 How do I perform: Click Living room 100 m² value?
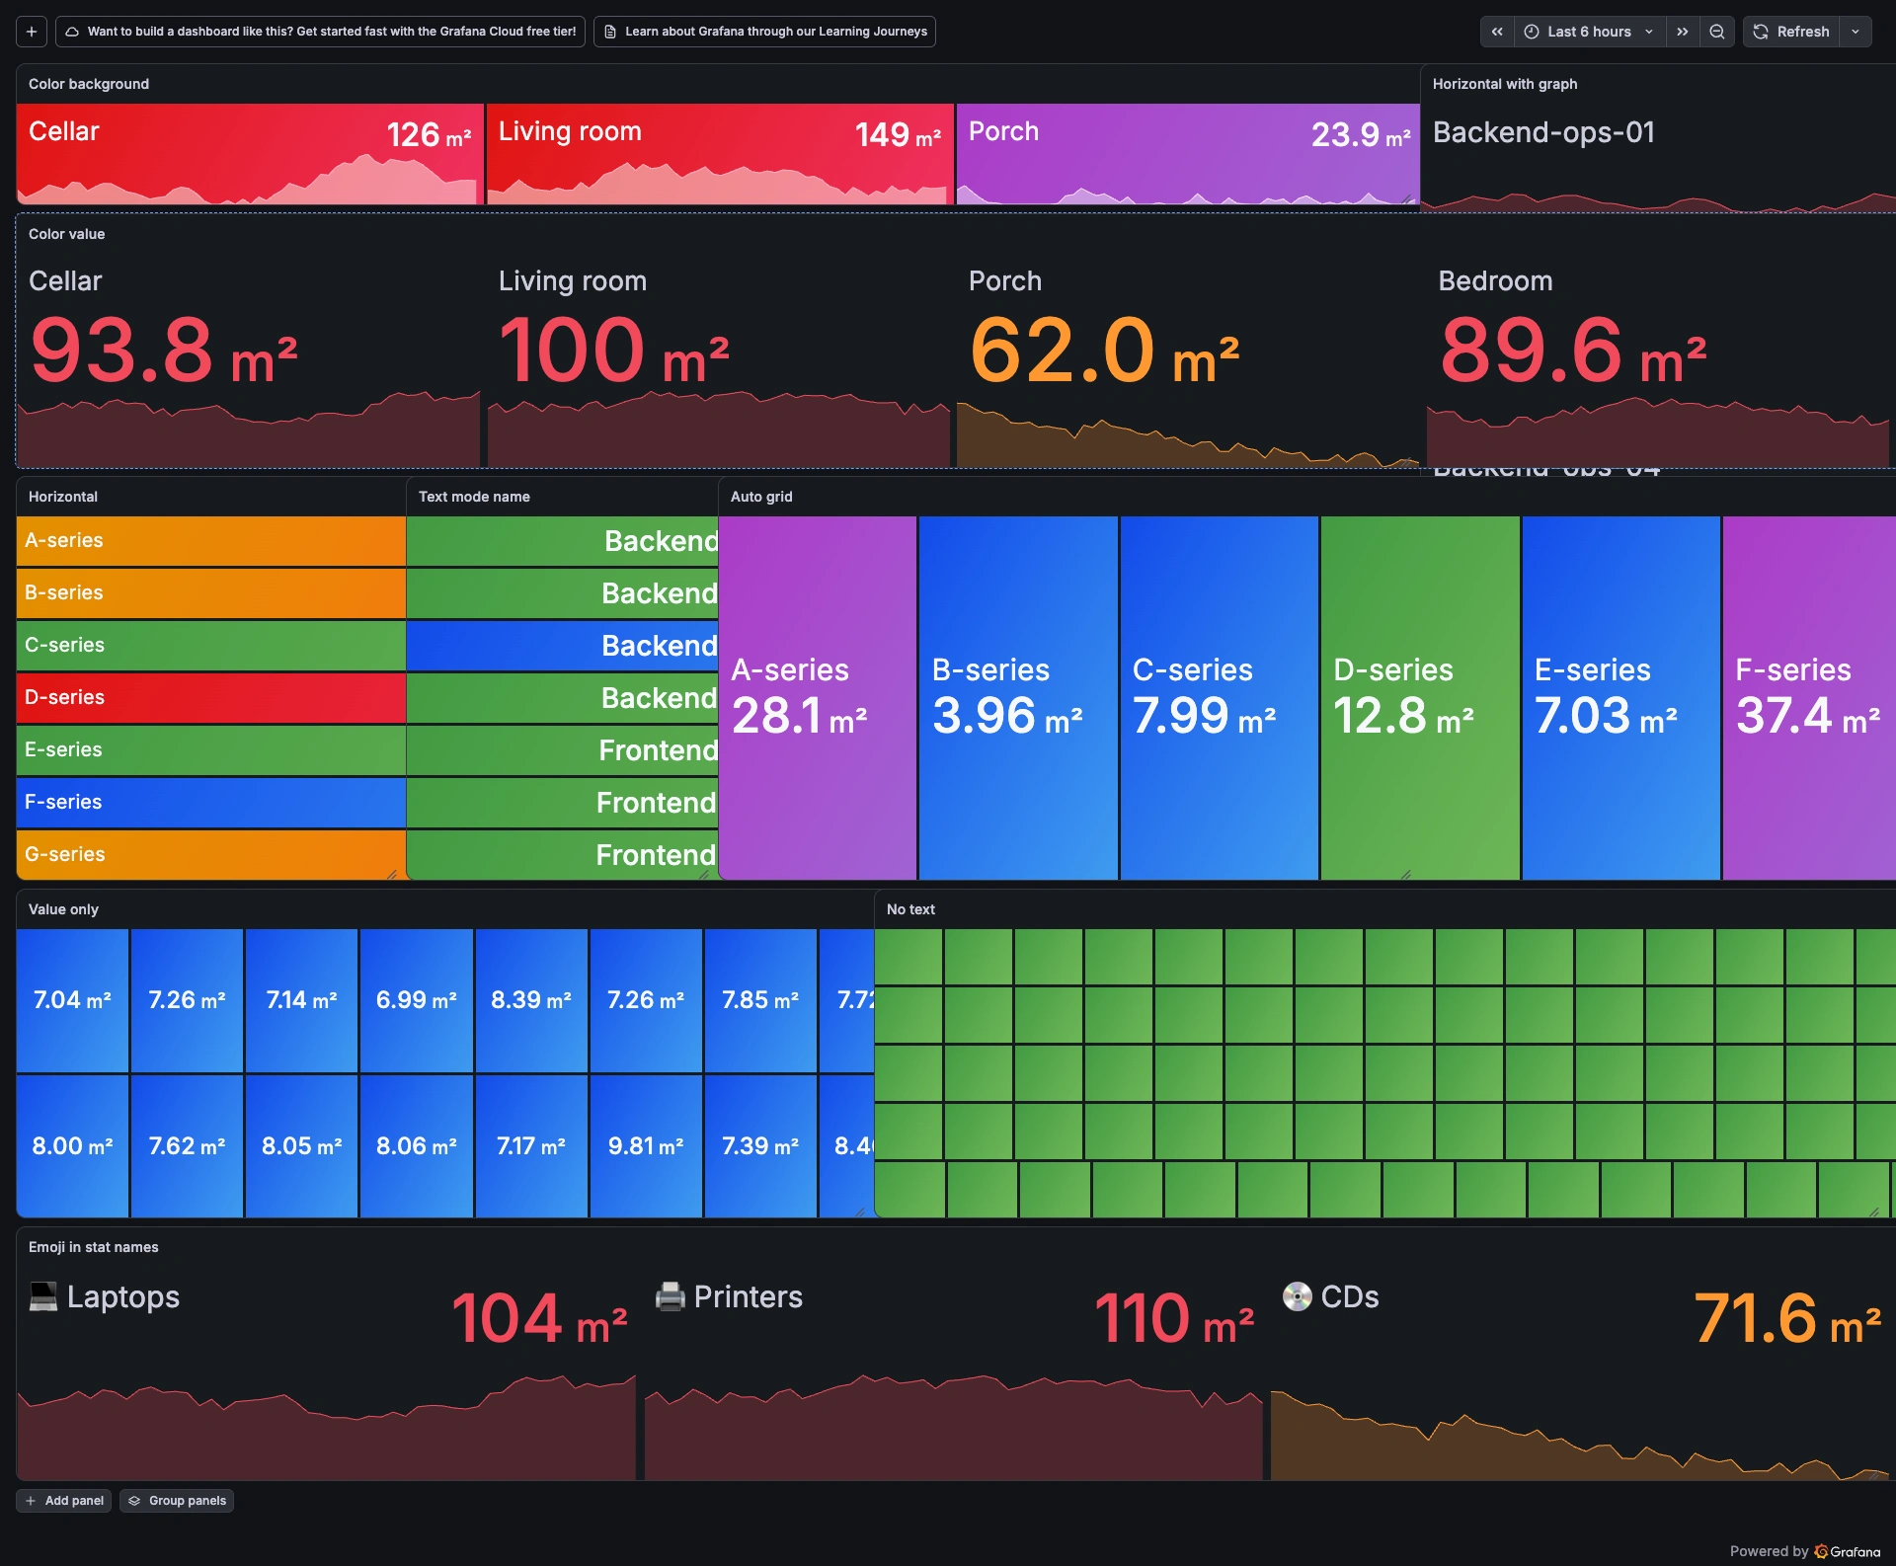614,352
